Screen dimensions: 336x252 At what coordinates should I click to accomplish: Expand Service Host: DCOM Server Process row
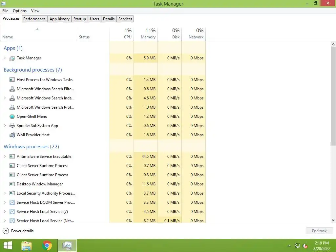pos(5,202)
